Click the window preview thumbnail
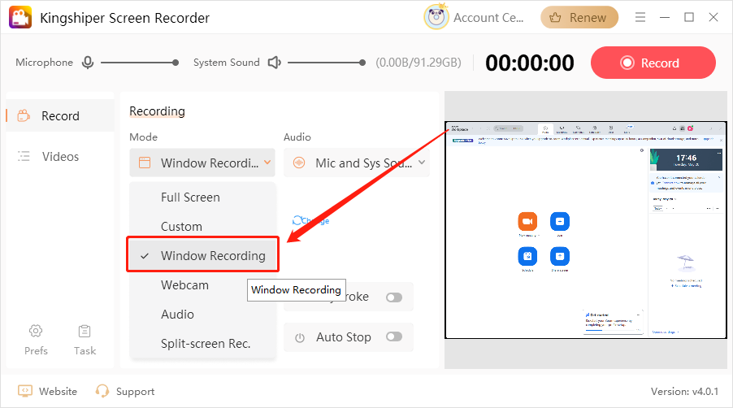Image resolution: width=733 pixels, height=408 pixels. click(586, 230)
